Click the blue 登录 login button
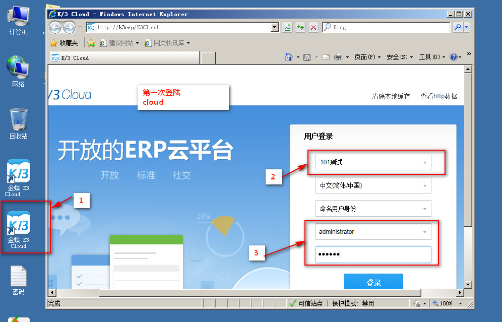The image size is (502, 322). [x=373, y=282]
